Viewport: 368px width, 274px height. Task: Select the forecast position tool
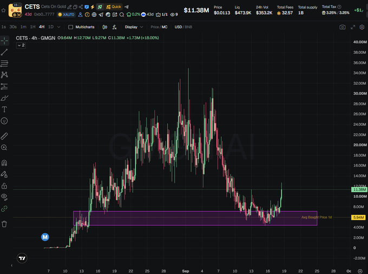coord(4,86)
